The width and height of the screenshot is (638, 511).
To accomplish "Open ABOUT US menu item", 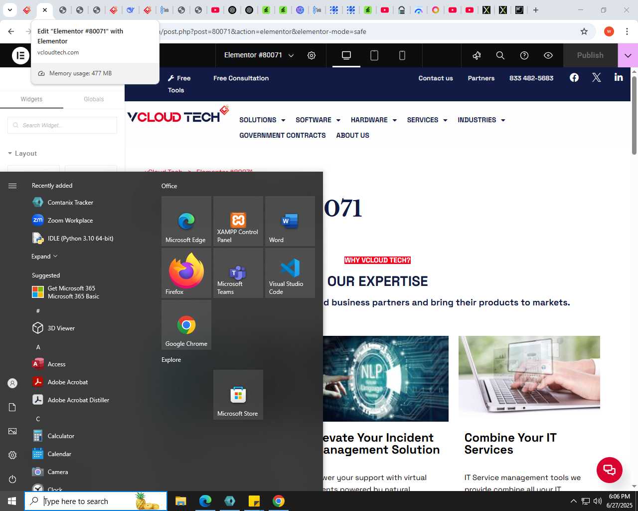I will click(353, 135).
